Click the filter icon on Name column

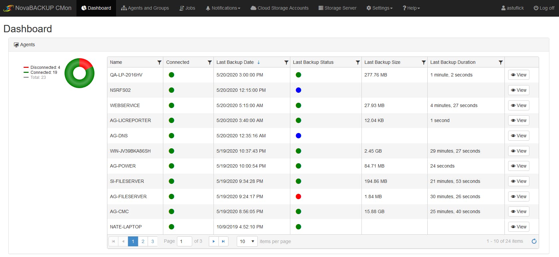[x=159, y=62]
